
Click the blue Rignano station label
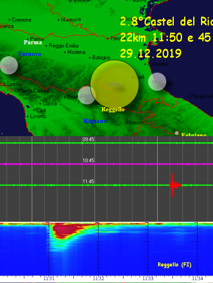point(95,121)
